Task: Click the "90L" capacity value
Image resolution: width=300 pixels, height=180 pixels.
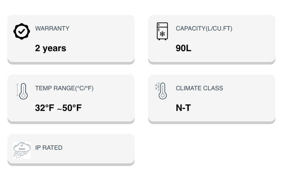Action: pos(183,48)
